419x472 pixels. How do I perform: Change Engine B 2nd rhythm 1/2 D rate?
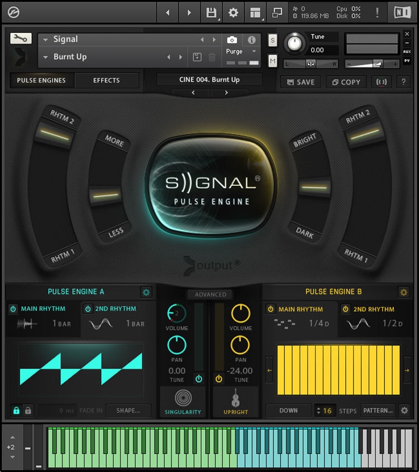pyautogui.click(x=393, y=324)
